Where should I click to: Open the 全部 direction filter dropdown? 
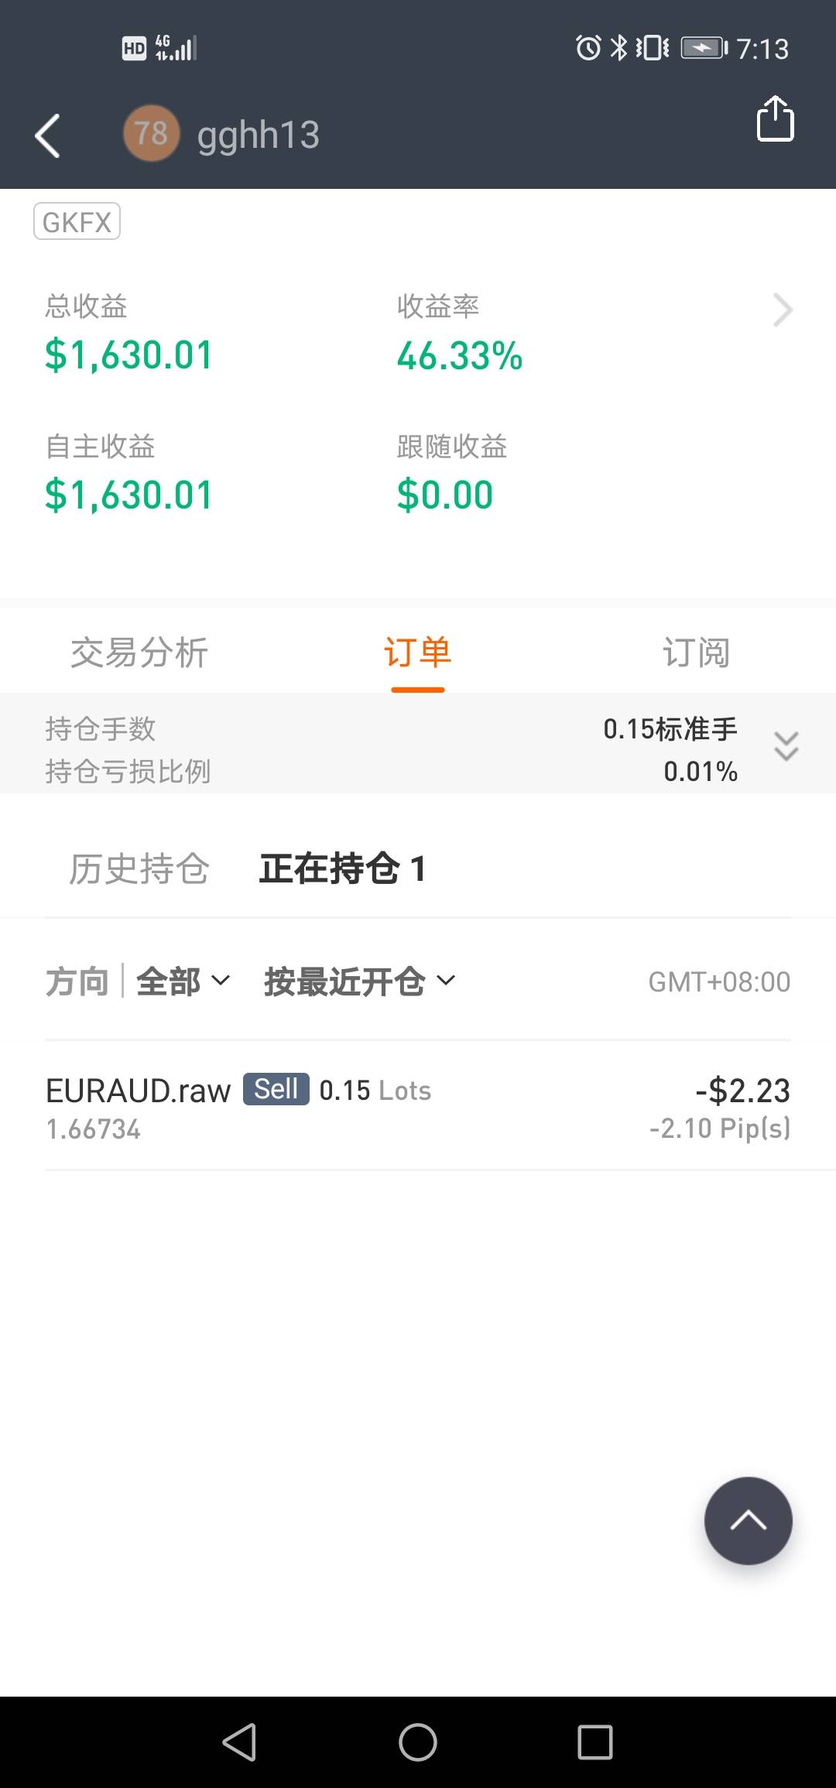tap(183, 981)
